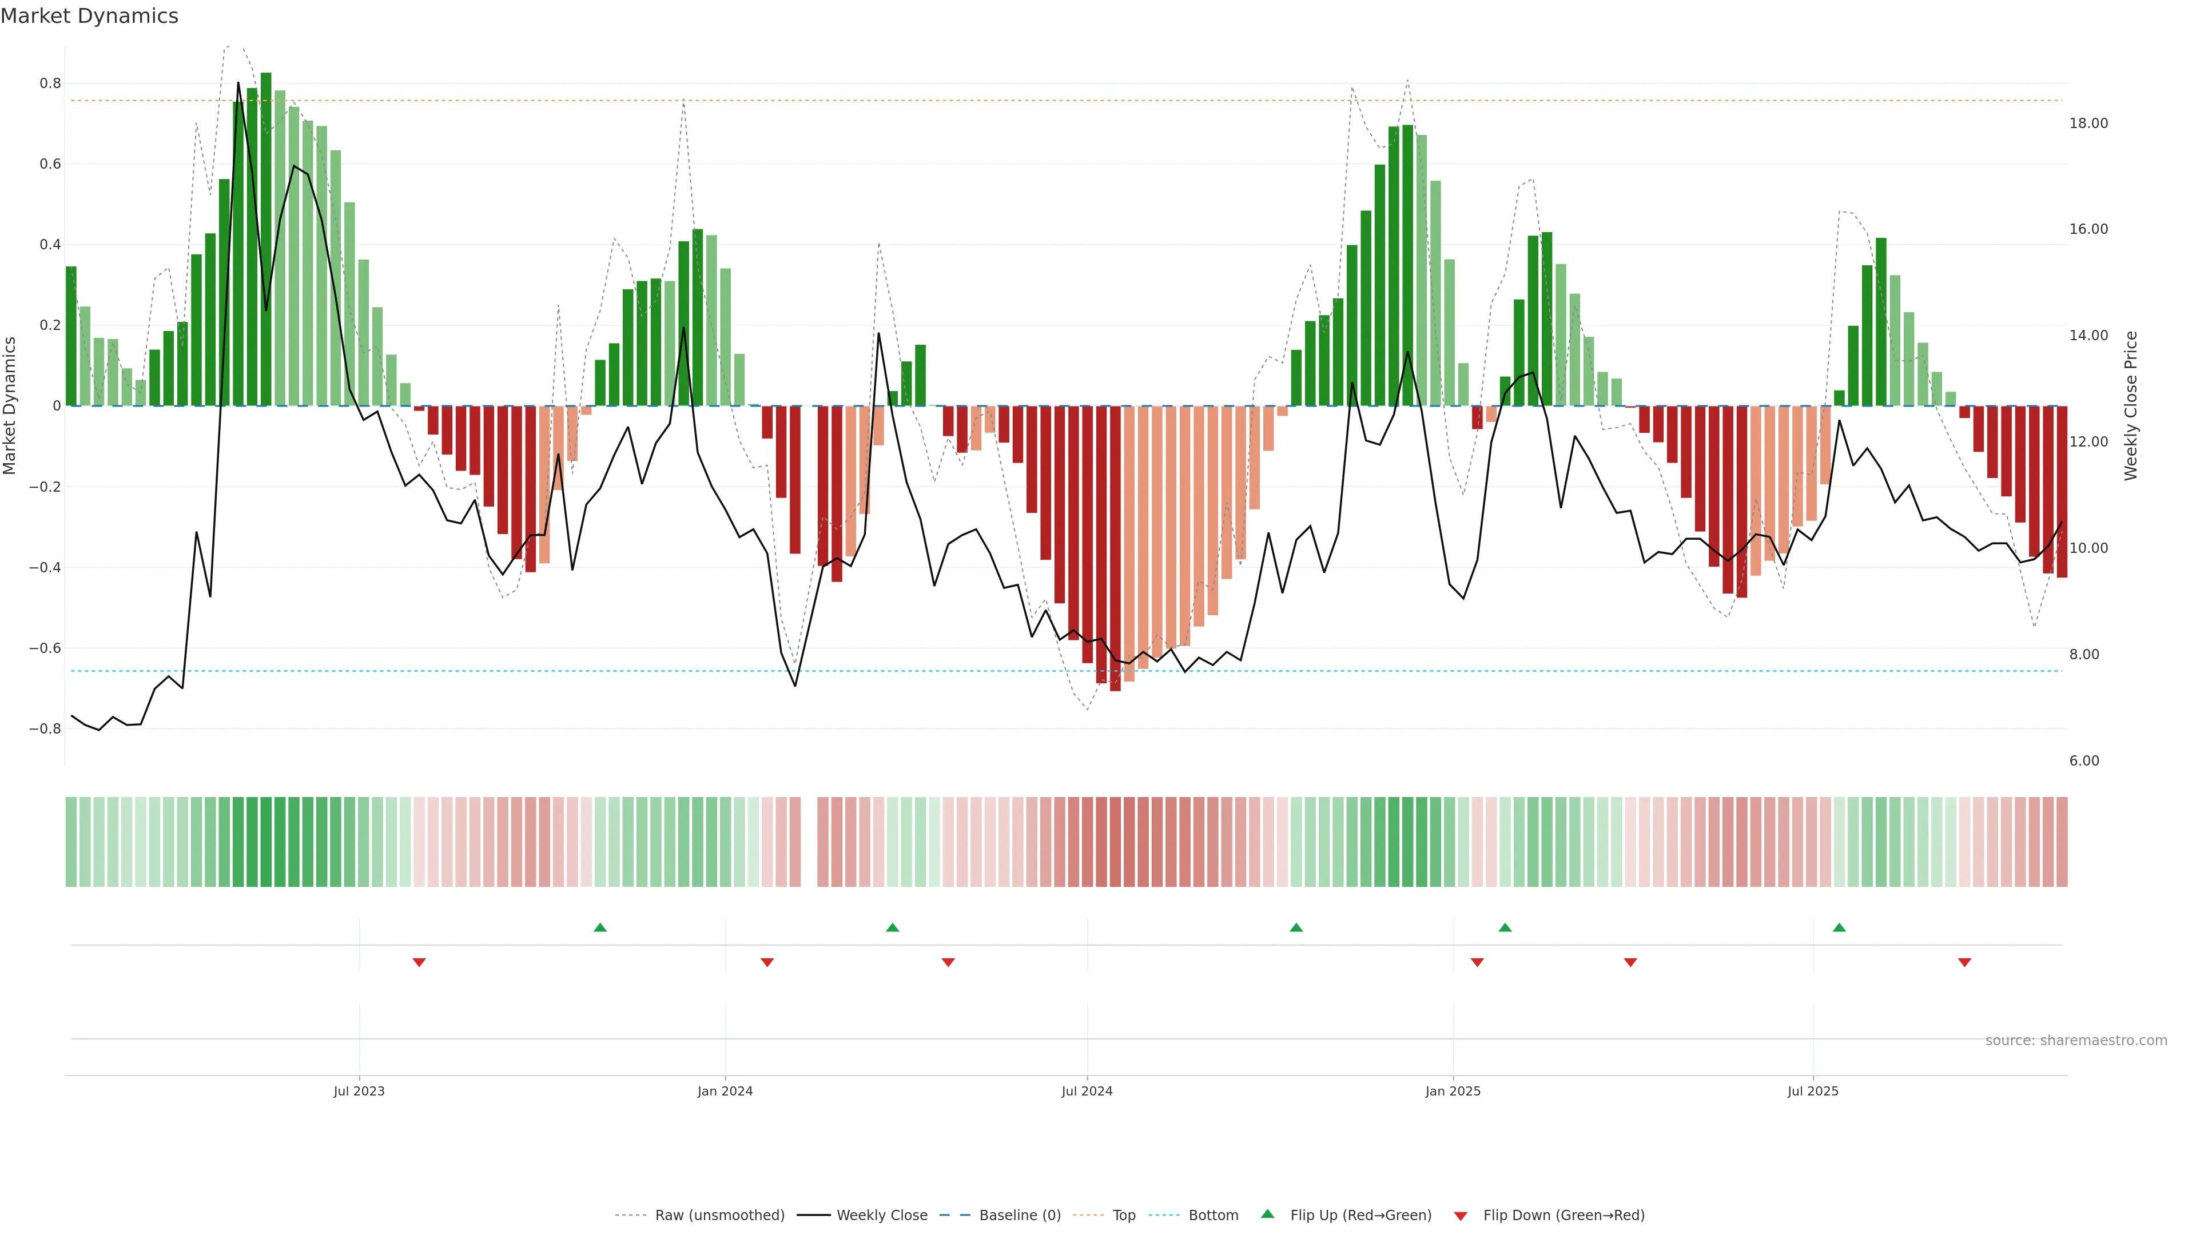Click red flip-down marker right after Jan 2025
The width and height of the screenshot is (2196, 1235).
tap(1477, 962)
